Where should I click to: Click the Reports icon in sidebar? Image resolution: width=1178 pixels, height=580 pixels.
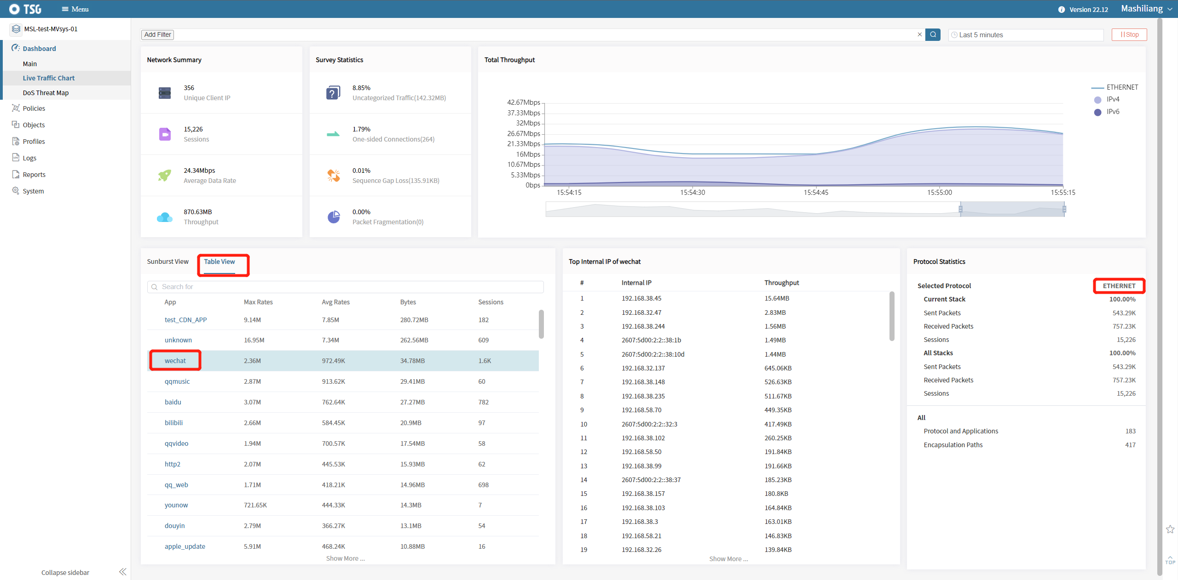tap(16, 174)
